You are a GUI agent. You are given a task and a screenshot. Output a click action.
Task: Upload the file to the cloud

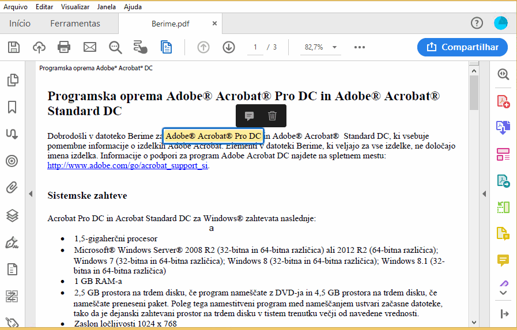[x=39, y=47]
